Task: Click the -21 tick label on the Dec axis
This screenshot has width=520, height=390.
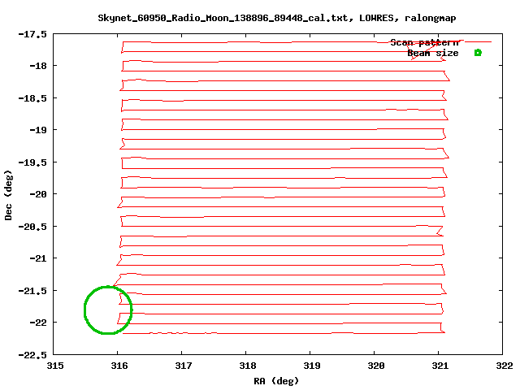Action: (36, 258)
